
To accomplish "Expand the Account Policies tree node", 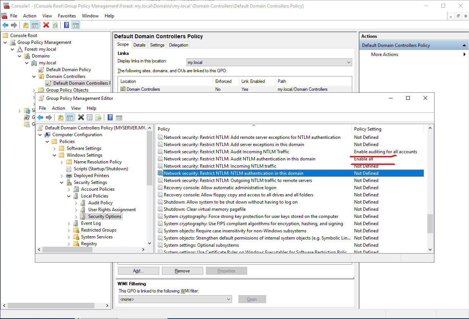I will click(69, 189).
